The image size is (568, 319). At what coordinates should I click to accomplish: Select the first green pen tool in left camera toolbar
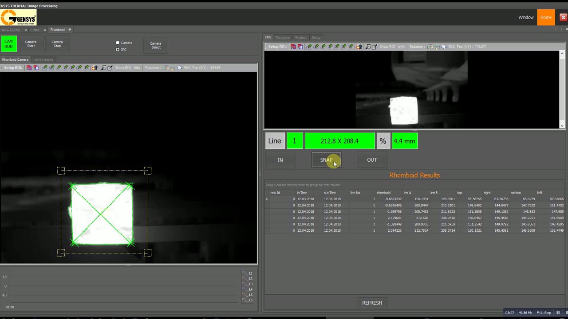(x=45, y=67)
